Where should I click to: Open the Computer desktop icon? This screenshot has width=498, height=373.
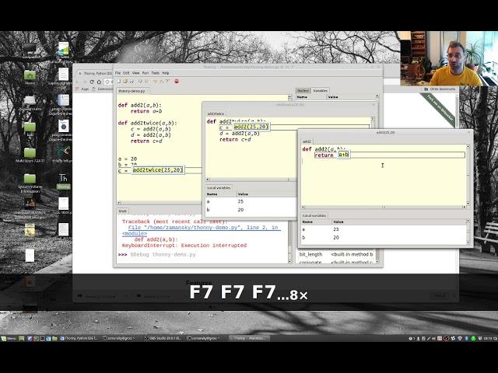point(30,51)
